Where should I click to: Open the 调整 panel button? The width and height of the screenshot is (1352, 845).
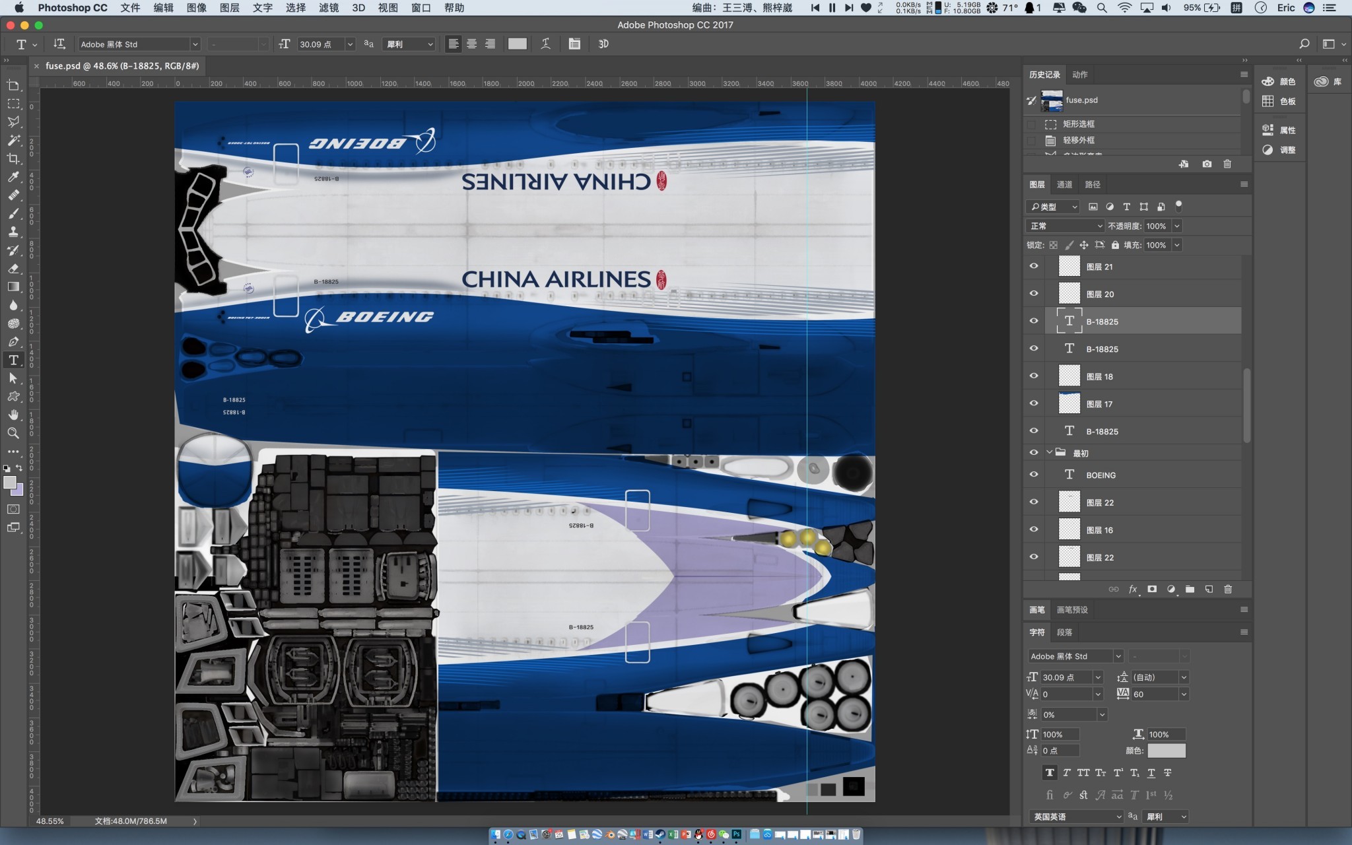click(x=1279, y=150)
